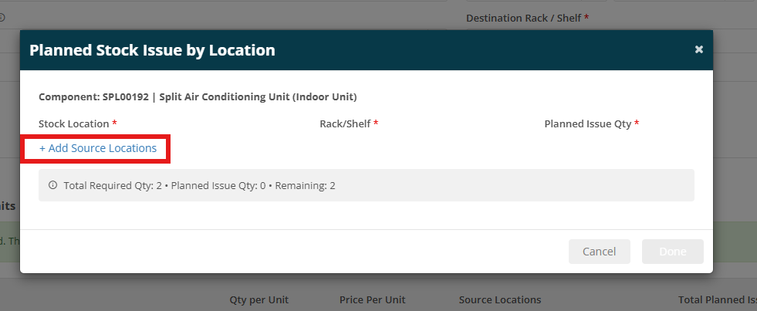Click the Total Required Qty summary text

[x=199, y=185]
